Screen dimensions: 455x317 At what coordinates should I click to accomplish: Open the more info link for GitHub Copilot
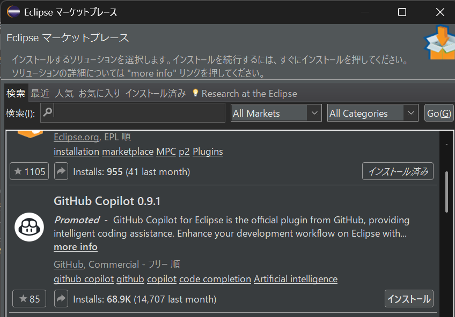(76, 247)
